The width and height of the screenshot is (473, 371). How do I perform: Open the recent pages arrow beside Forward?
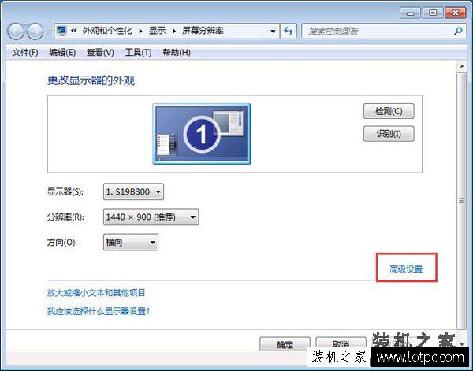pos(49,32)
